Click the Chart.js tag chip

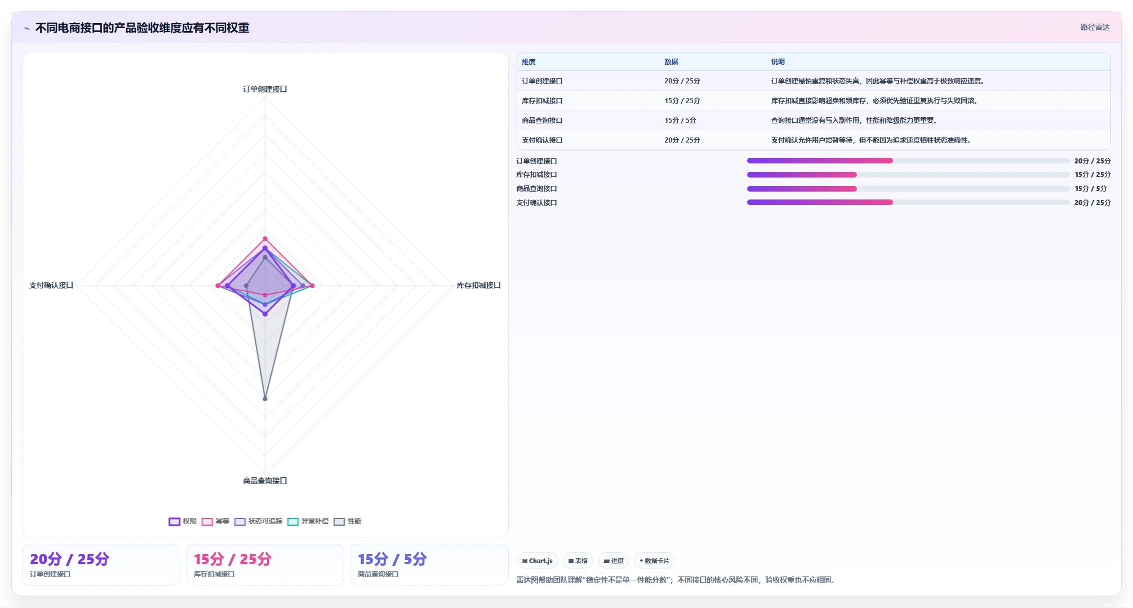(537, 561)
